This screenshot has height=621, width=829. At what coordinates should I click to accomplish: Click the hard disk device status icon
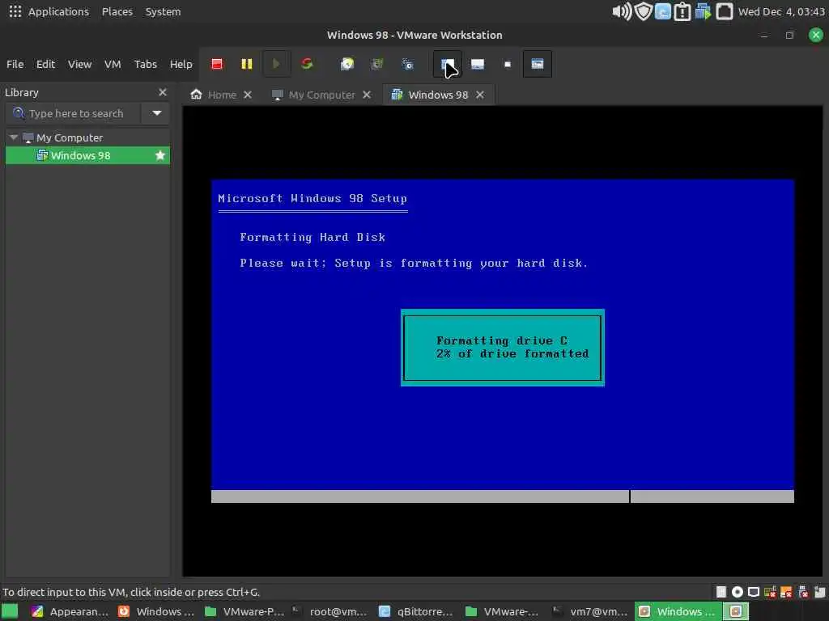click(x=721, y=592)
